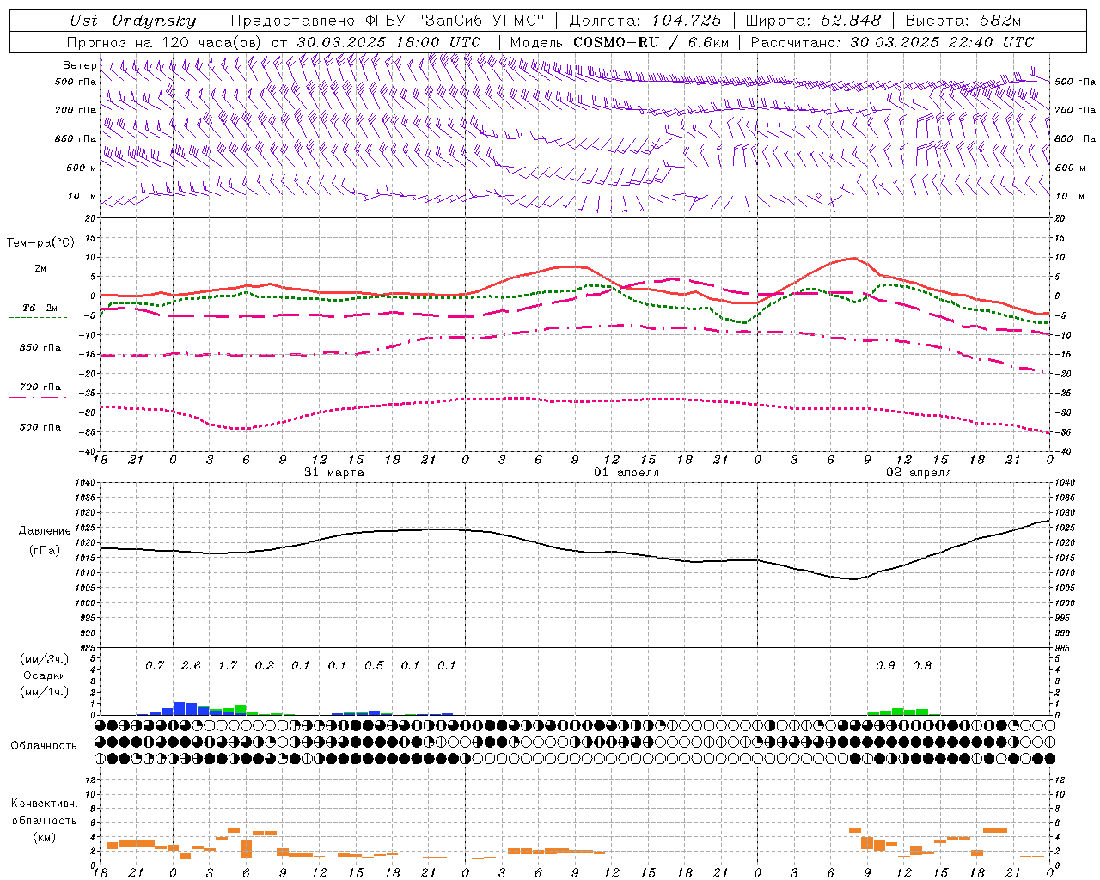Click the 0.5 precipitation total value

click(x=374, y=666)
